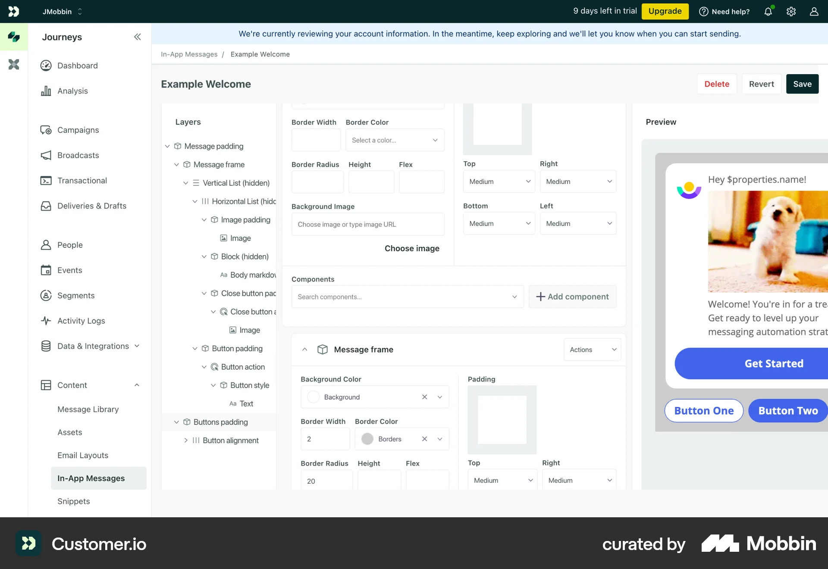Open the Actions dropdown for Message frame

pos(592,349)
